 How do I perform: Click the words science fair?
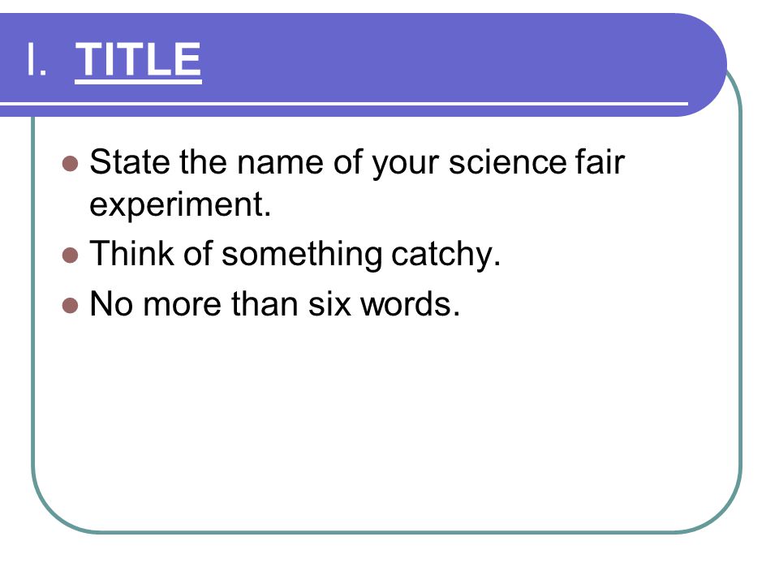coord(536,161)
